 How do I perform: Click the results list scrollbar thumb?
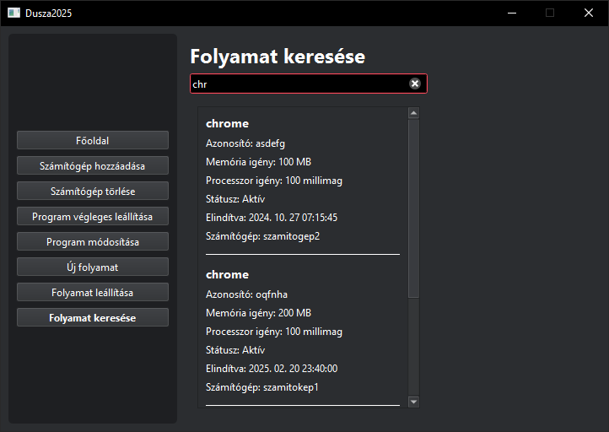tap(413, 208)
